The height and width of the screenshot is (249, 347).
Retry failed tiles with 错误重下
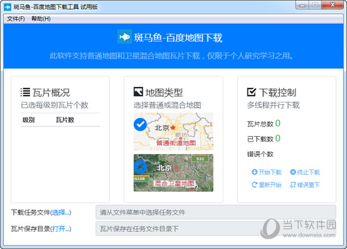pos(305,185)
